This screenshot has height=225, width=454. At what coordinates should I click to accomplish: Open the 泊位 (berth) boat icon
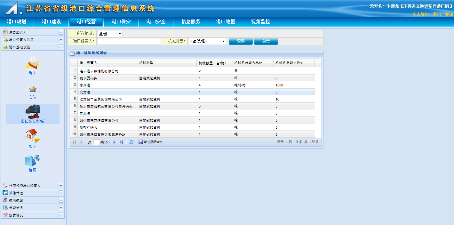[x=33, y=88]
